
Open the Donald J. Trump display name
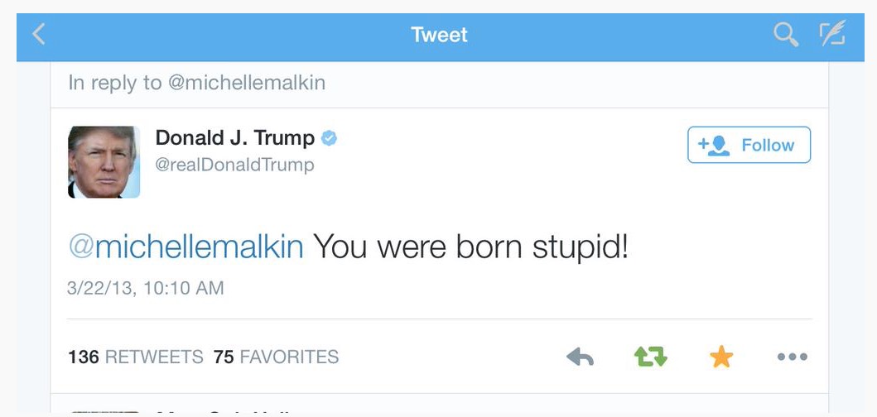235,138
